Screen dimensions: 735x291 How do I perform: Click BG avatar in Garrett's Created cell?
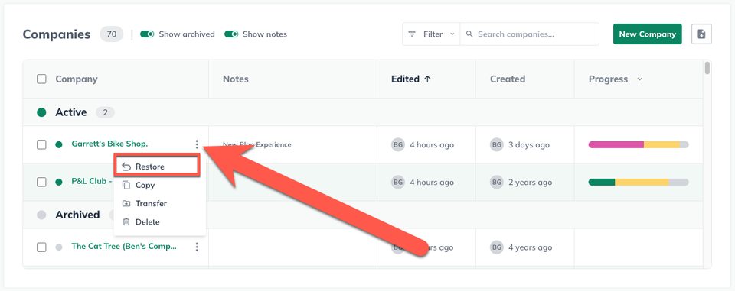coord(496,144)
